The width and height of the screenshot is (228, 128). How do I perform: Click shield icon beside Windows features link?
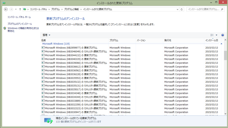pyautogui.click(x=5, y=28)
